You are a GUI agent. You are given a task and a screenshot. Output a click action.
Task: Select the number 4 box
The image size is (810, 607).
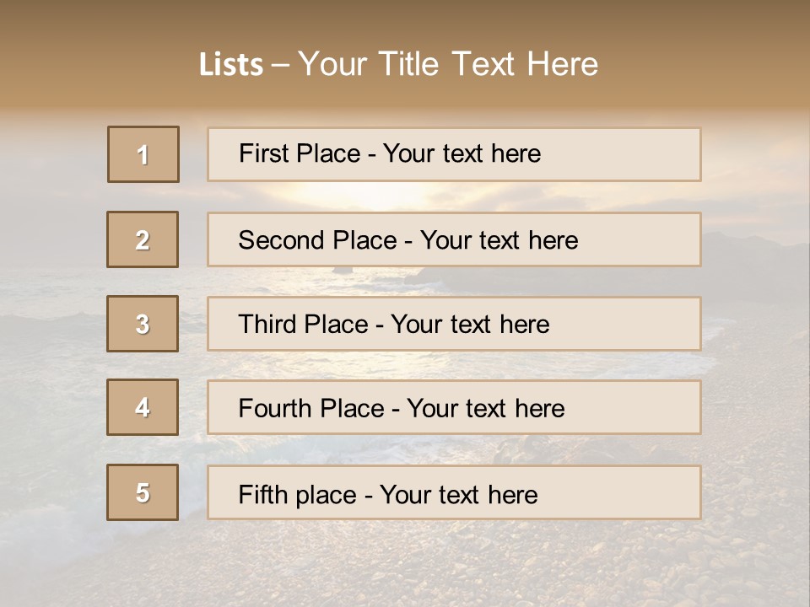[143, 407]
